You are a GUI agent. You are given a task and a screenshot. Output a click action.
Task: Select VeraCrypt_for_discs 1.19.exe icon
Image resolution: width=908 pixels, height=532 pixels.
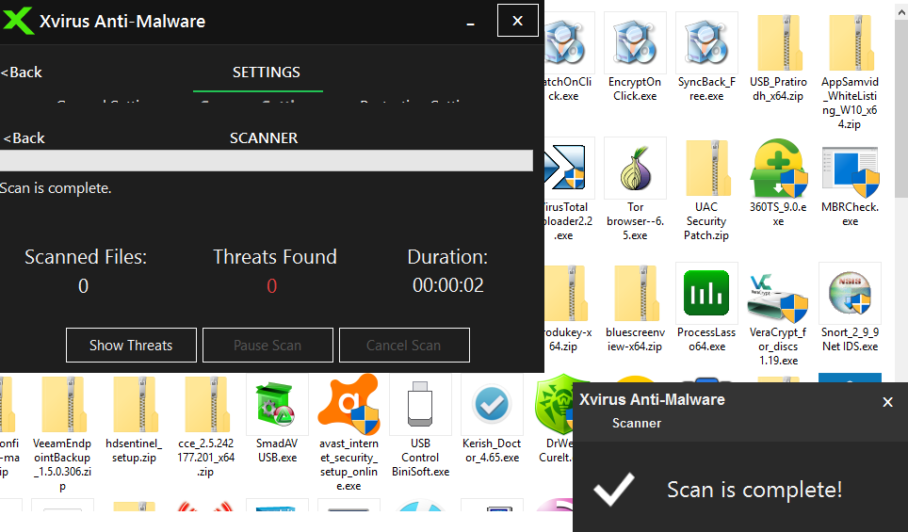pos(778,297)
